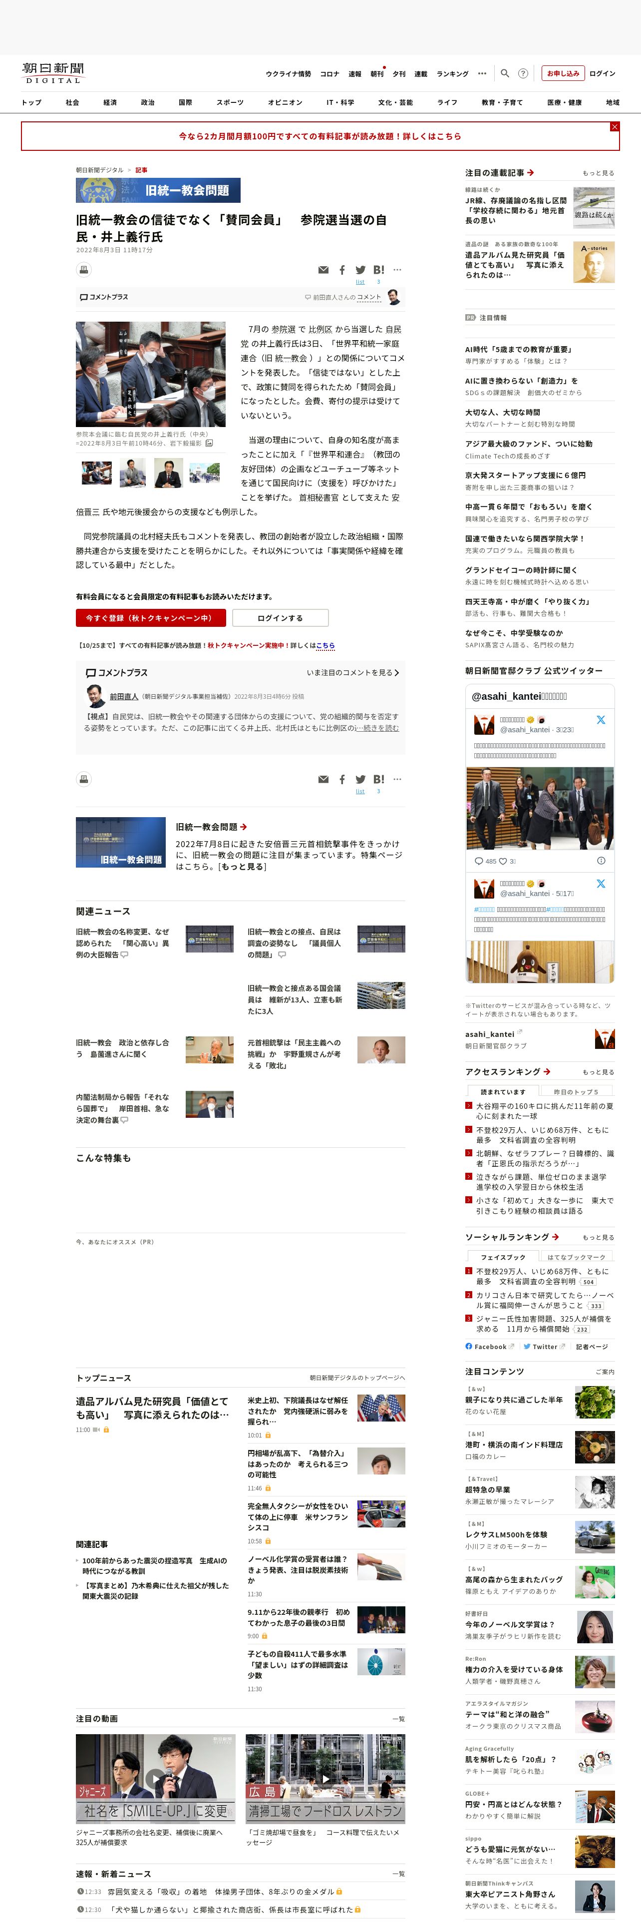641x1924 pixels.
Task: Share by email using the icon under headline
Action: tap(323, 270)
